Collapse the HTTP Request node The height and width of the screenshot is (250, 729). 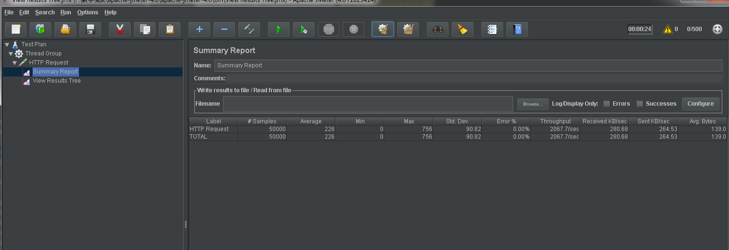14,63
